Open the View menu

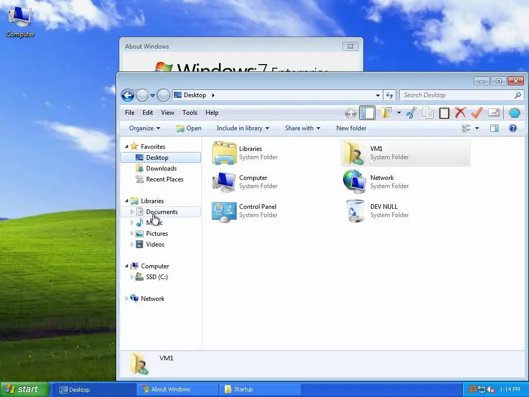(x=168, y=113)
